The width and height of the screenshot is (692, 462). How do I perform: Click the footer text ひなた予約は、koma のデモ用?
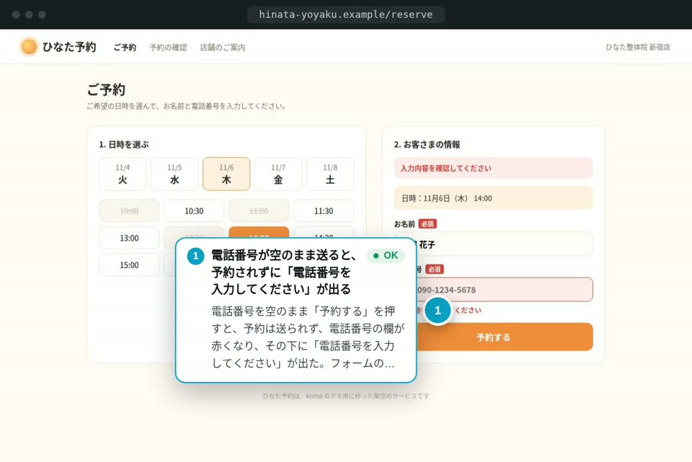click(x=346, y=396)
